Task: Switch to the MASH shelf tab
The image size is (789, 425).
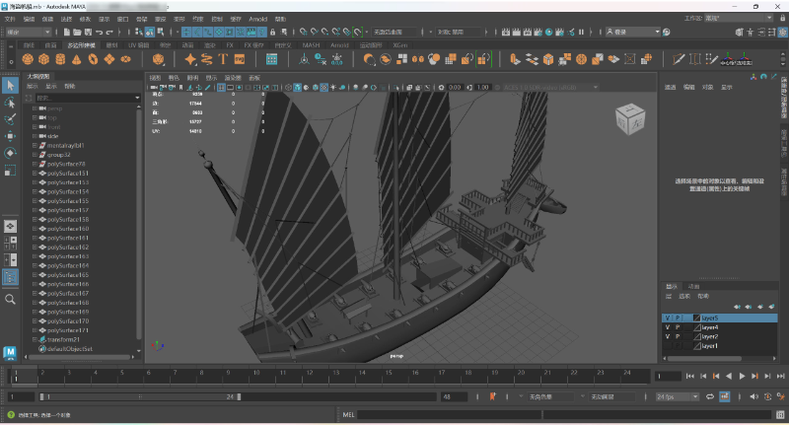Action: (311, 45)
